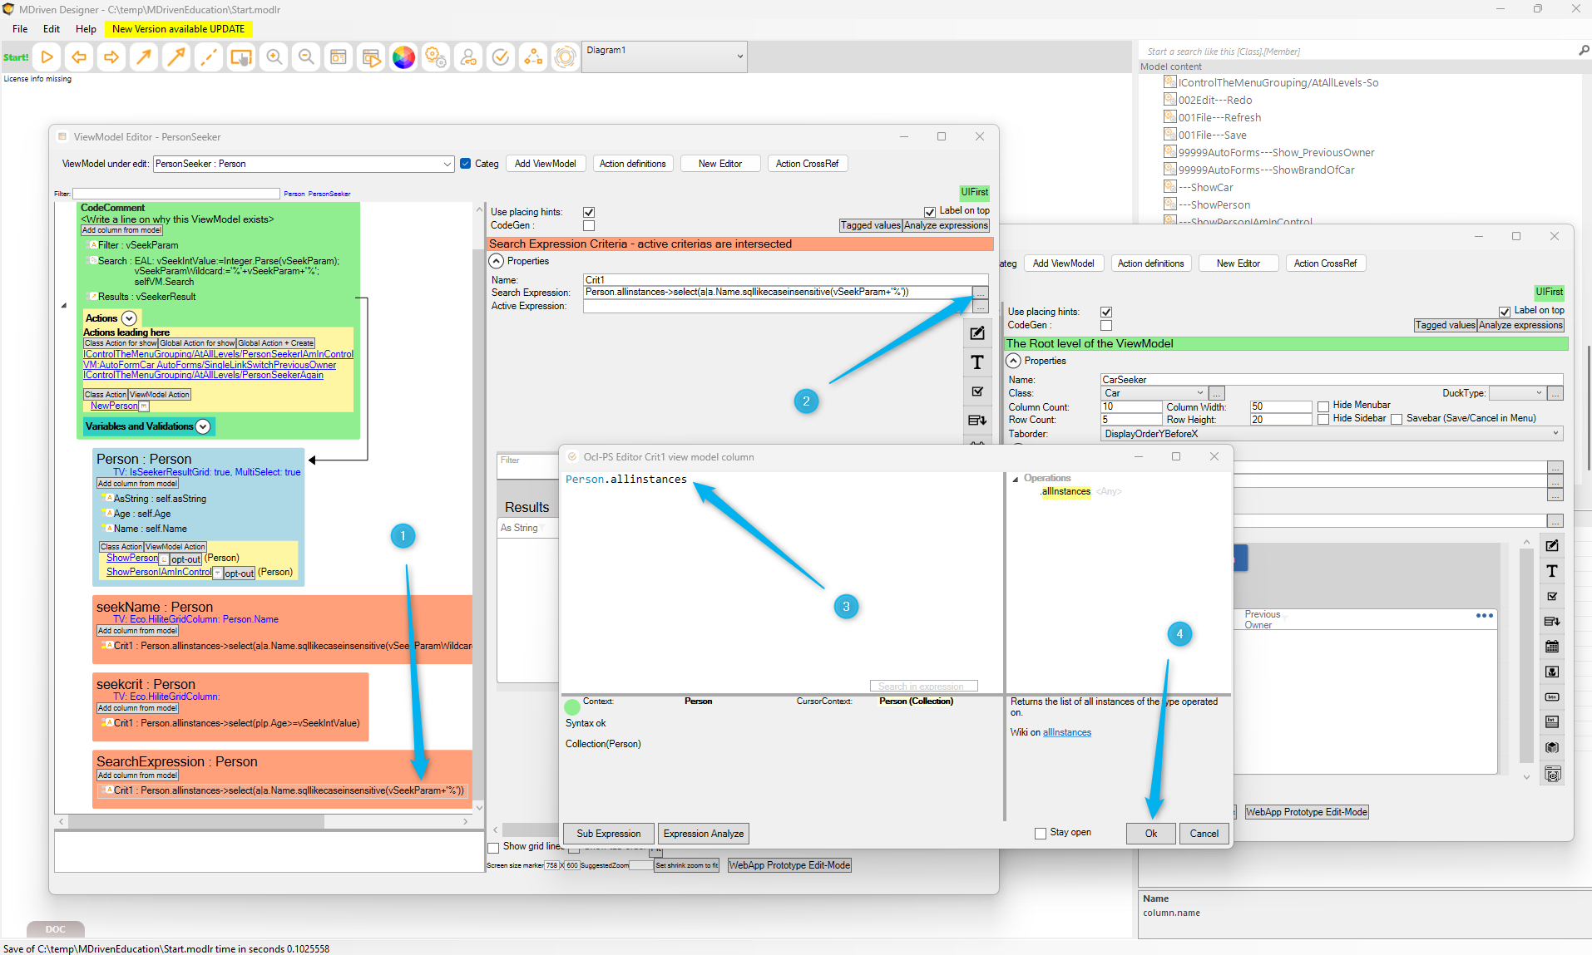Check the Show grid lines checkbox
This screenshot has width=1592, height=955.
point(493,847)
